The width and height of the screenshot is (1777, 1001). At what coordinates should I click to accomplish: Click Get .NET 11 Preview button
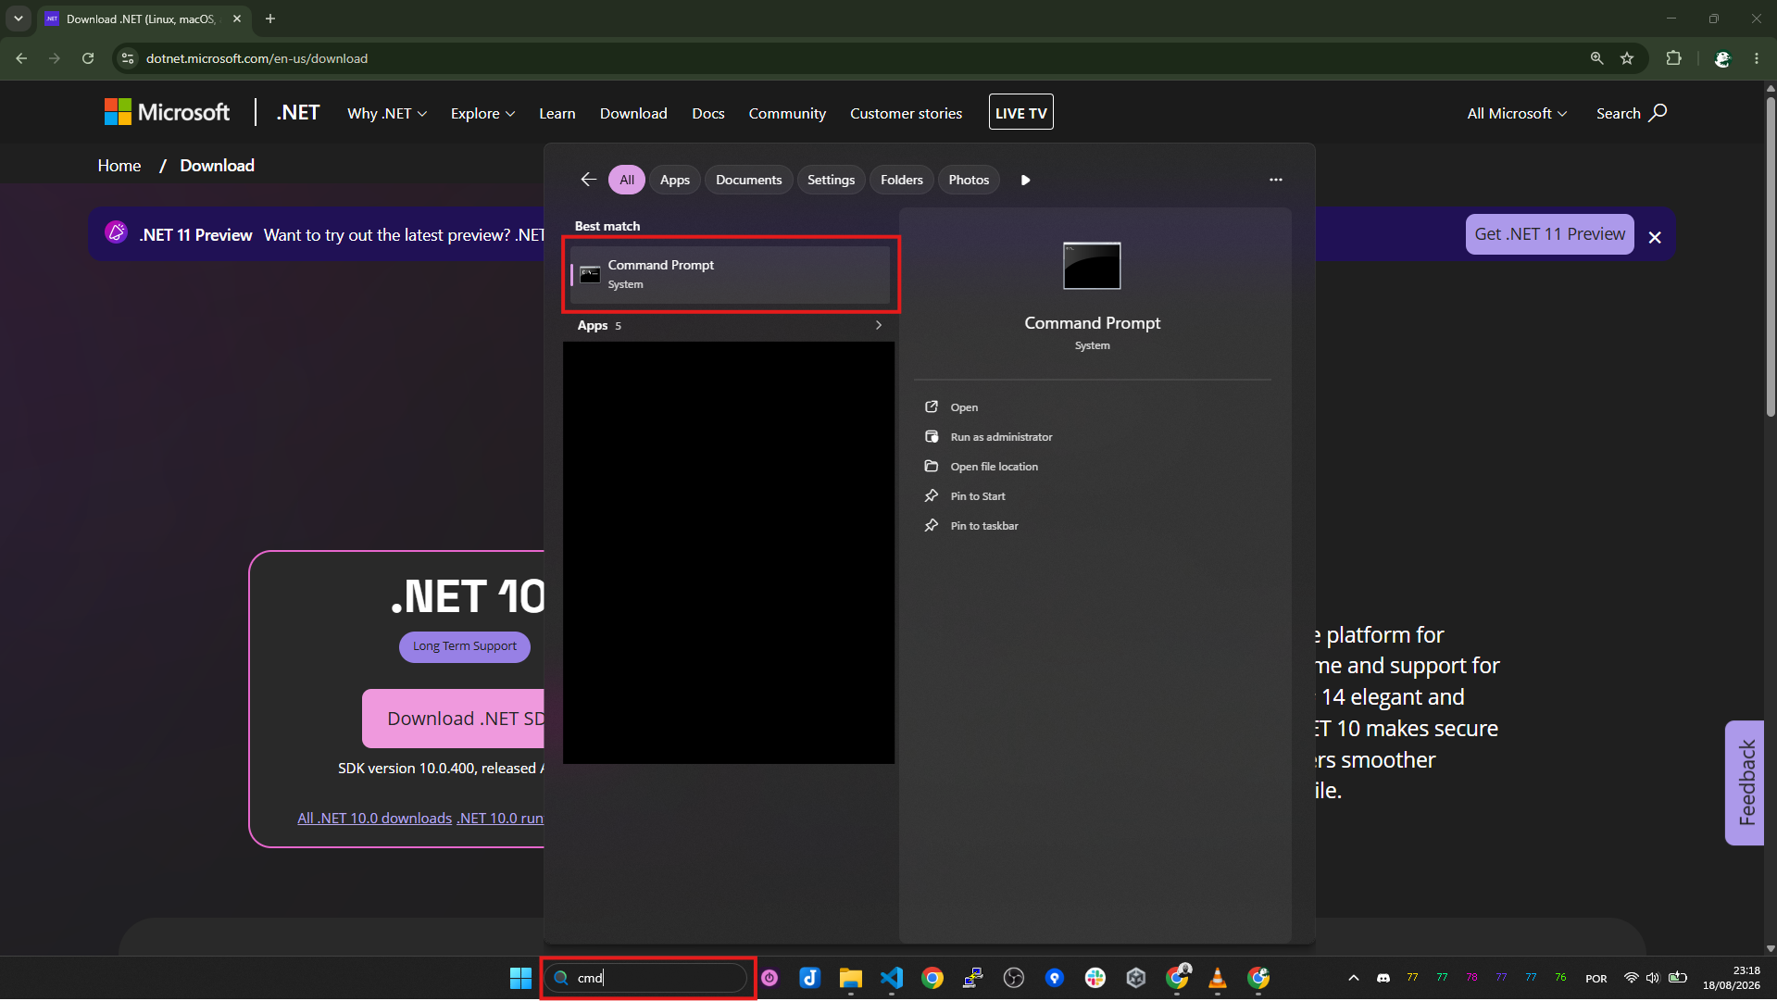(x=1549, y=234)
